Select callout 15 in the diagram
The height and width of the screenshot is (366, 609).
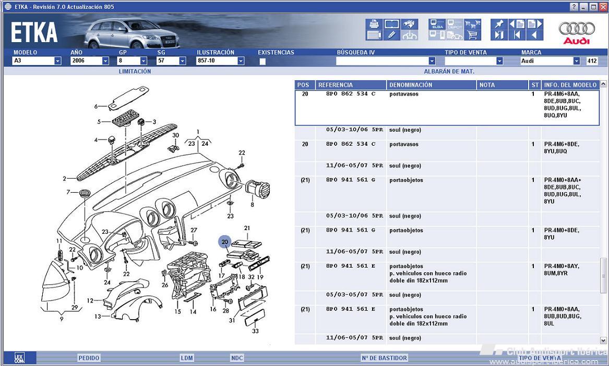pos(177,311)
